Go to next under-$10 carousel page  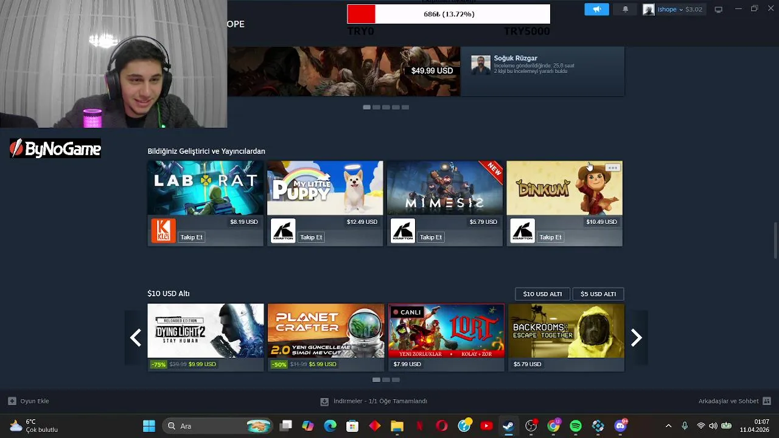tap(636, 338)
